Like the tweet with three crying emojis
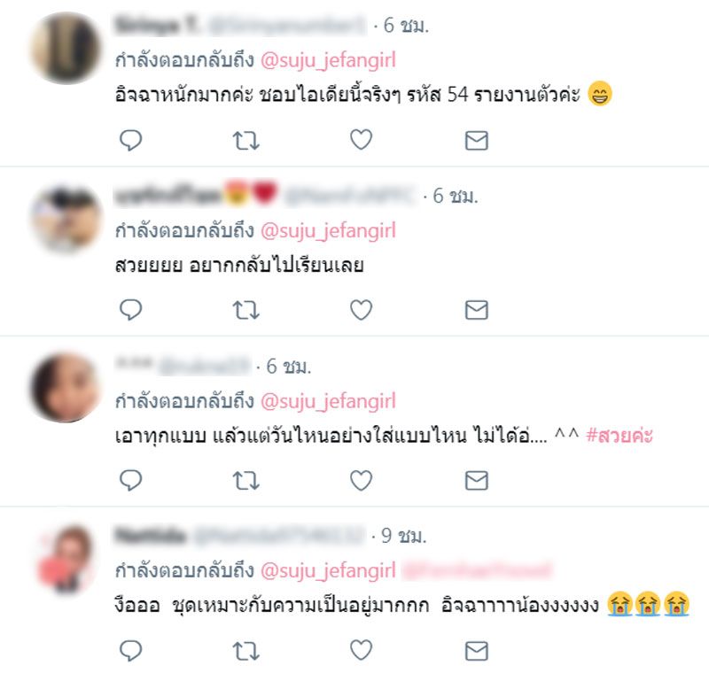 pos(362,650)
